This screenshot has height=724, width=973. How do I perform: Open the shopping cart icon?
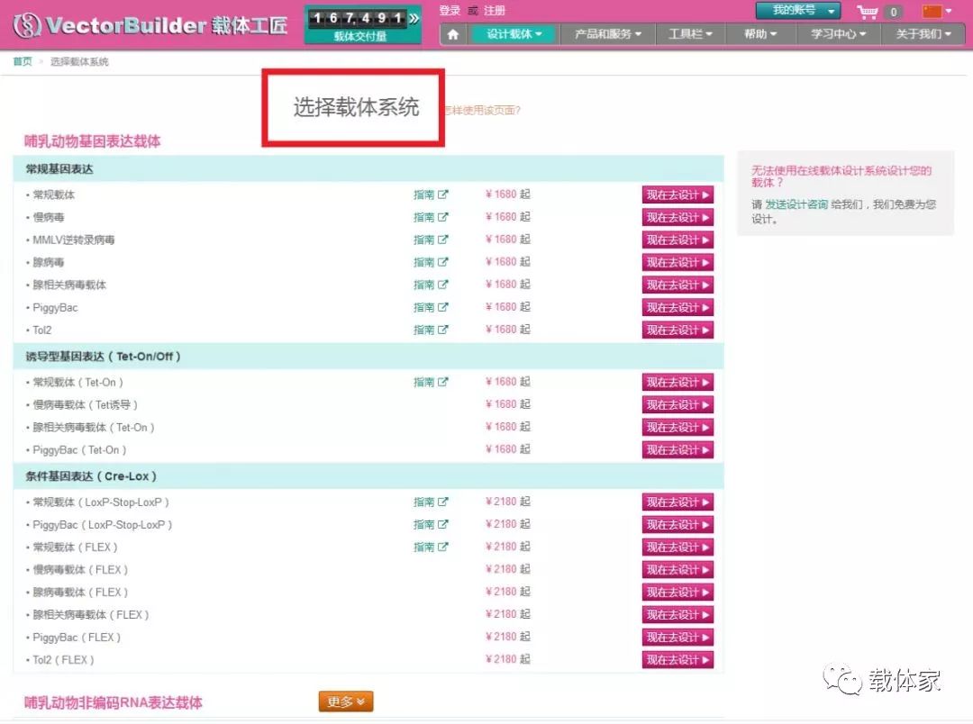(868, 12)
